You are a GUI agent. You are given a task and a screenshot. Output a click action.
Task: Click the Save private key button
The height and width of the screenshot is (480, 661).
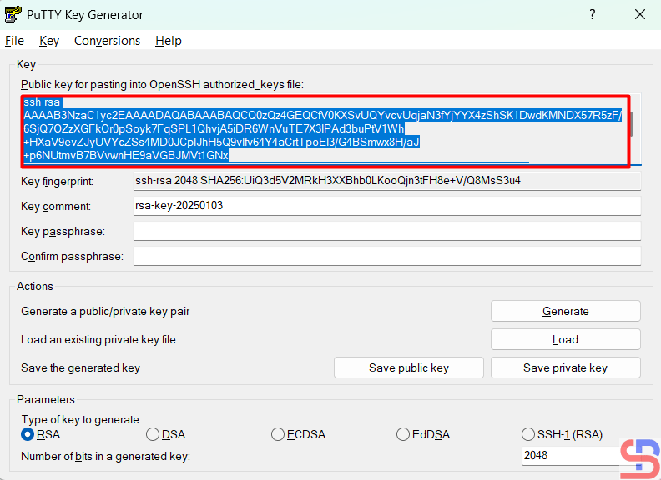(x=565, y=367)
